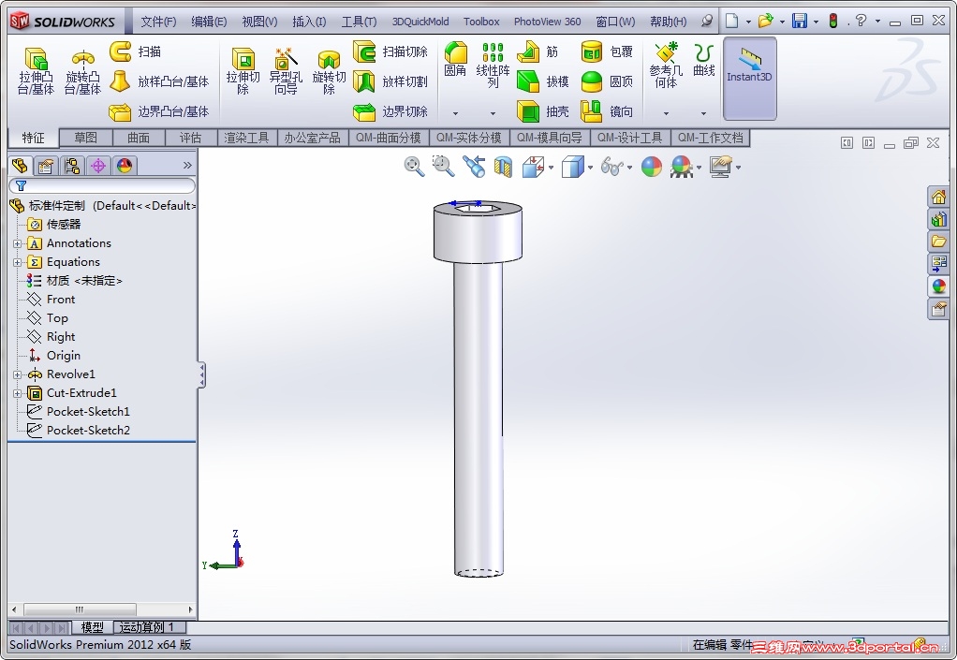This screenshot has height=660, width=957.
Task: Open DimXpertManager tab icon
Action: [98, 166]
